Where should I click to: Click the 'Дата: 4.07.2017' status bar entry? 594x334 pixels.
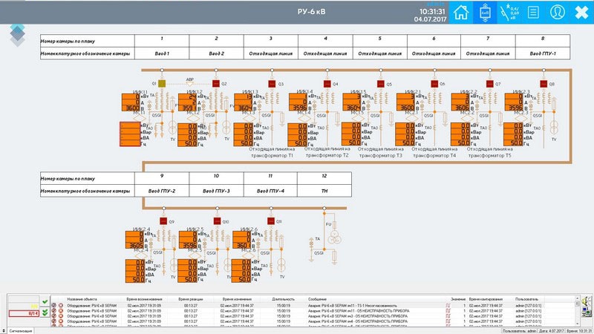[552, 331]
